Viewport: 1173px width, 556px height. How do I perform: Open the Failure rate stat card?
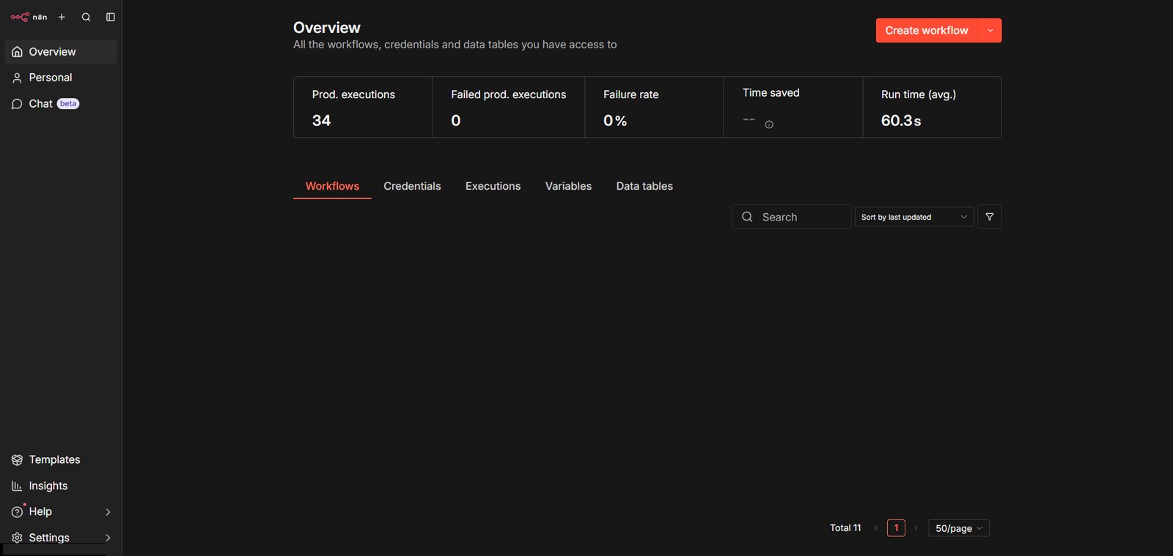tap(655, 107)
